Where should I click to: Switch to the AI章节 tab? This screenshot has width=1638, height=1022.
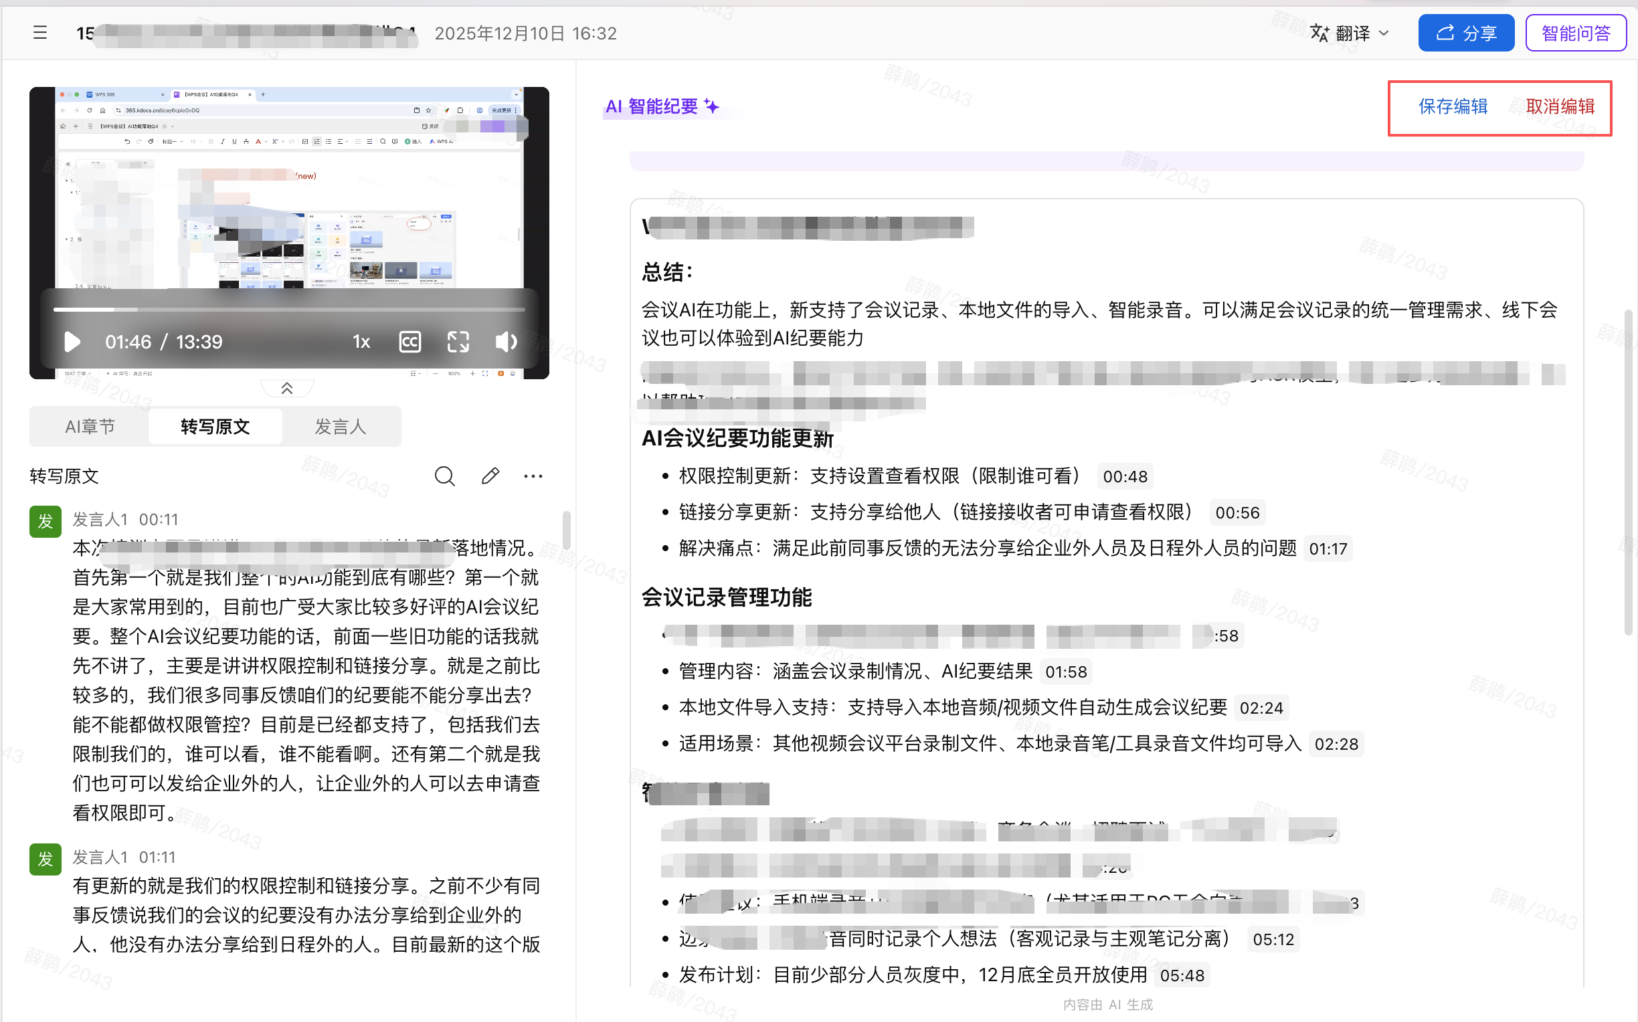coord(89,427)
